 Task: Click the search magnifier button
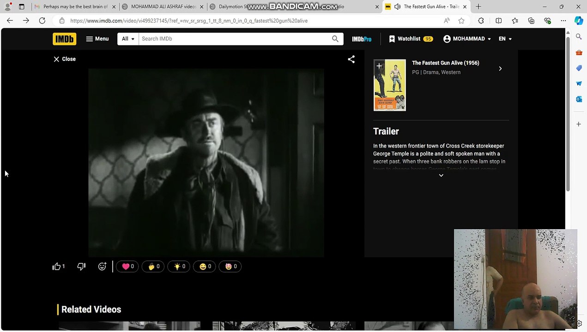click(x=335, y=39)
